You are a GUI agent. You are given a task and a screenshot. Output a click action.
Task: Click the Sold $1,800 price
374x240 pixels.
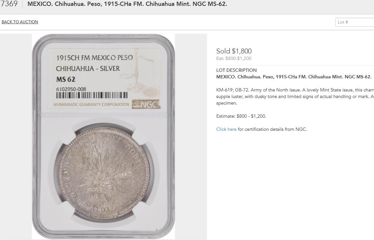[x=234, y=51]
